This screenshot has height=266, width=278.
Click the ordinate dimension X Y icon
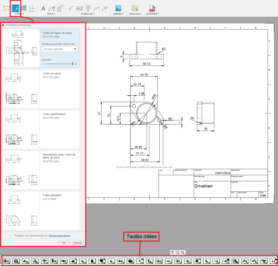pyautogui.click(x=33, y=8)
